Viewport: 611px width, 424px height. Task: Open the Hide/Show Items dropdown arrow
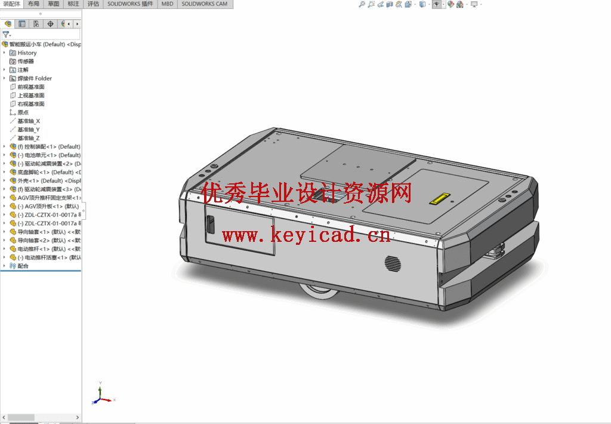pos(443,4)
